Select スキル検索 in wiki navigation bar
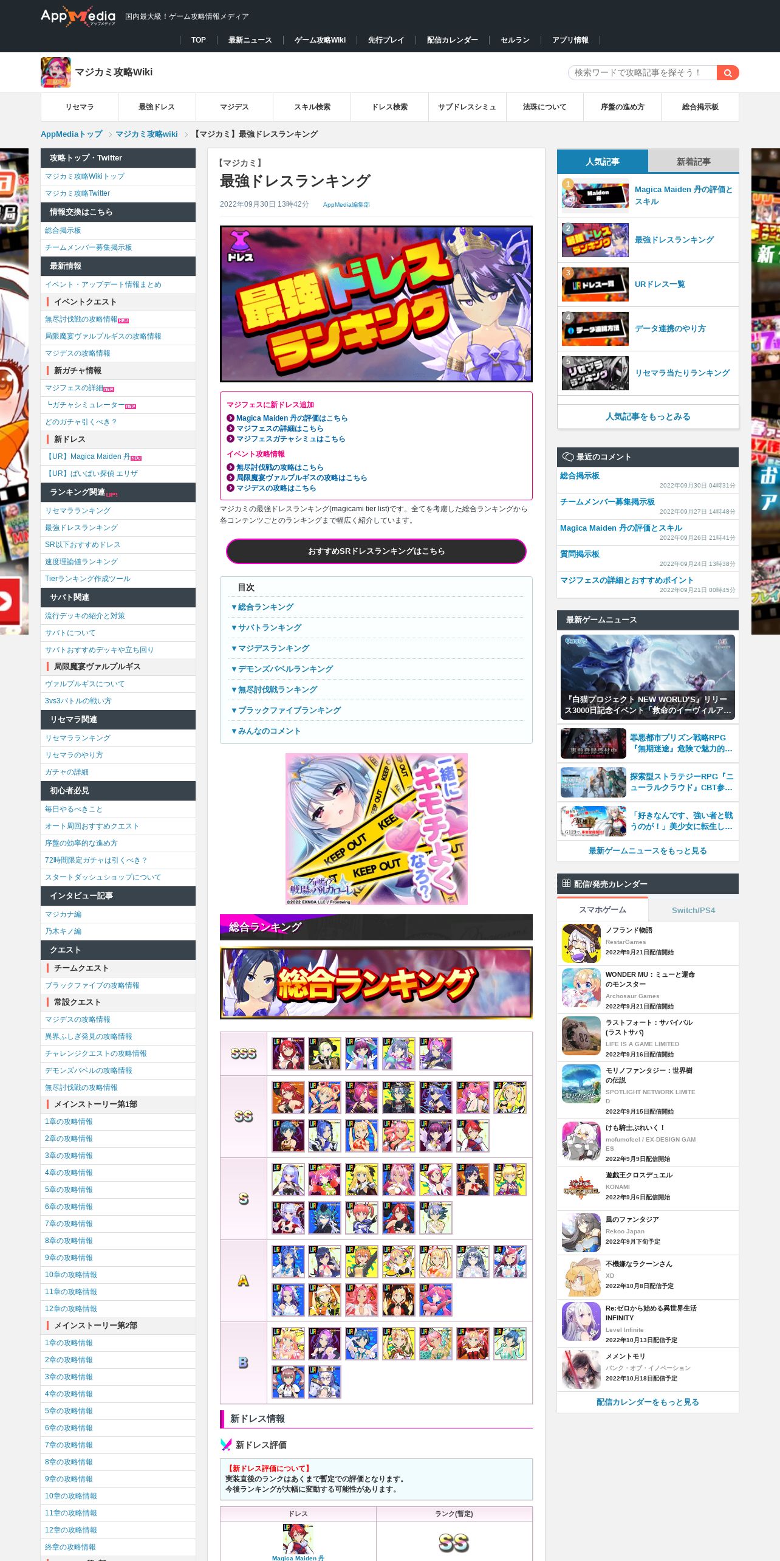The width and height of the screenshot is (780, 1561). [312, 107]
